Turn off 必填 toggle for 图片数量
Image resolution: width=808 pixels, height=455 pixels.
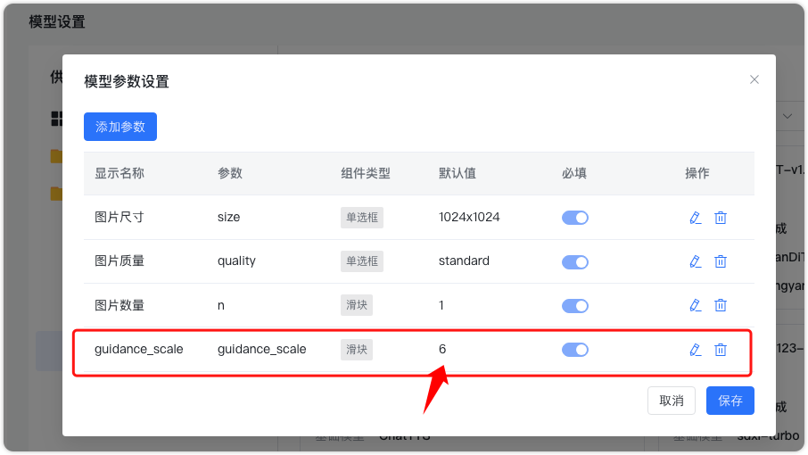tap(575, 306)
